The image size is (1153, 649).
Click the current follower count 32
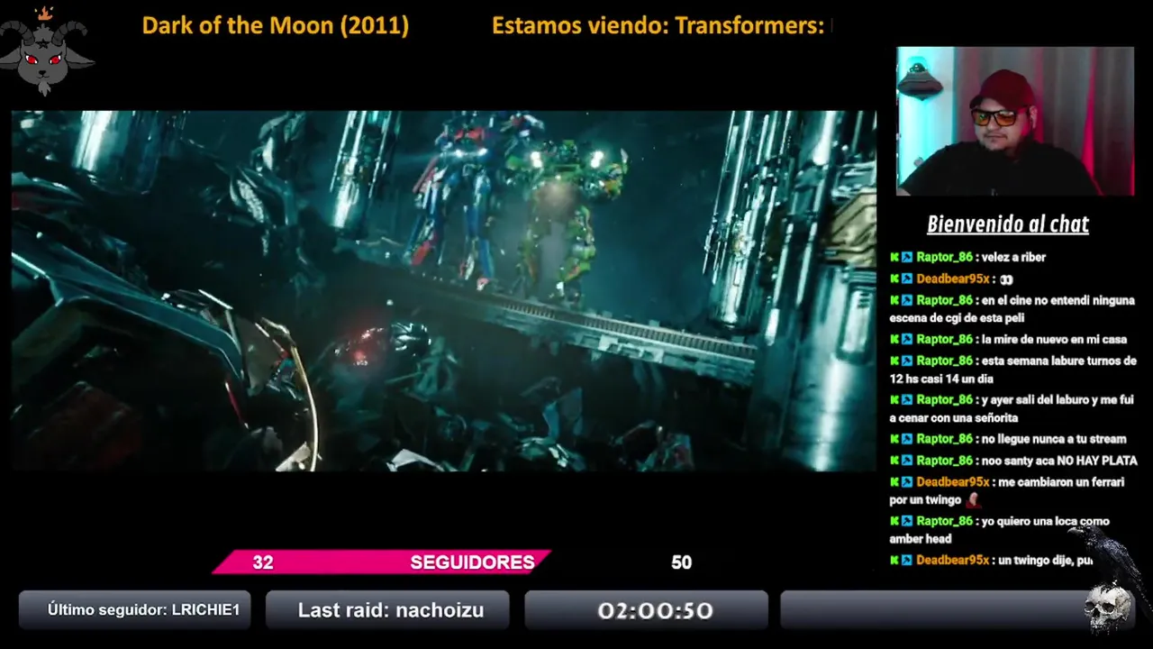[x=262, y=562]
